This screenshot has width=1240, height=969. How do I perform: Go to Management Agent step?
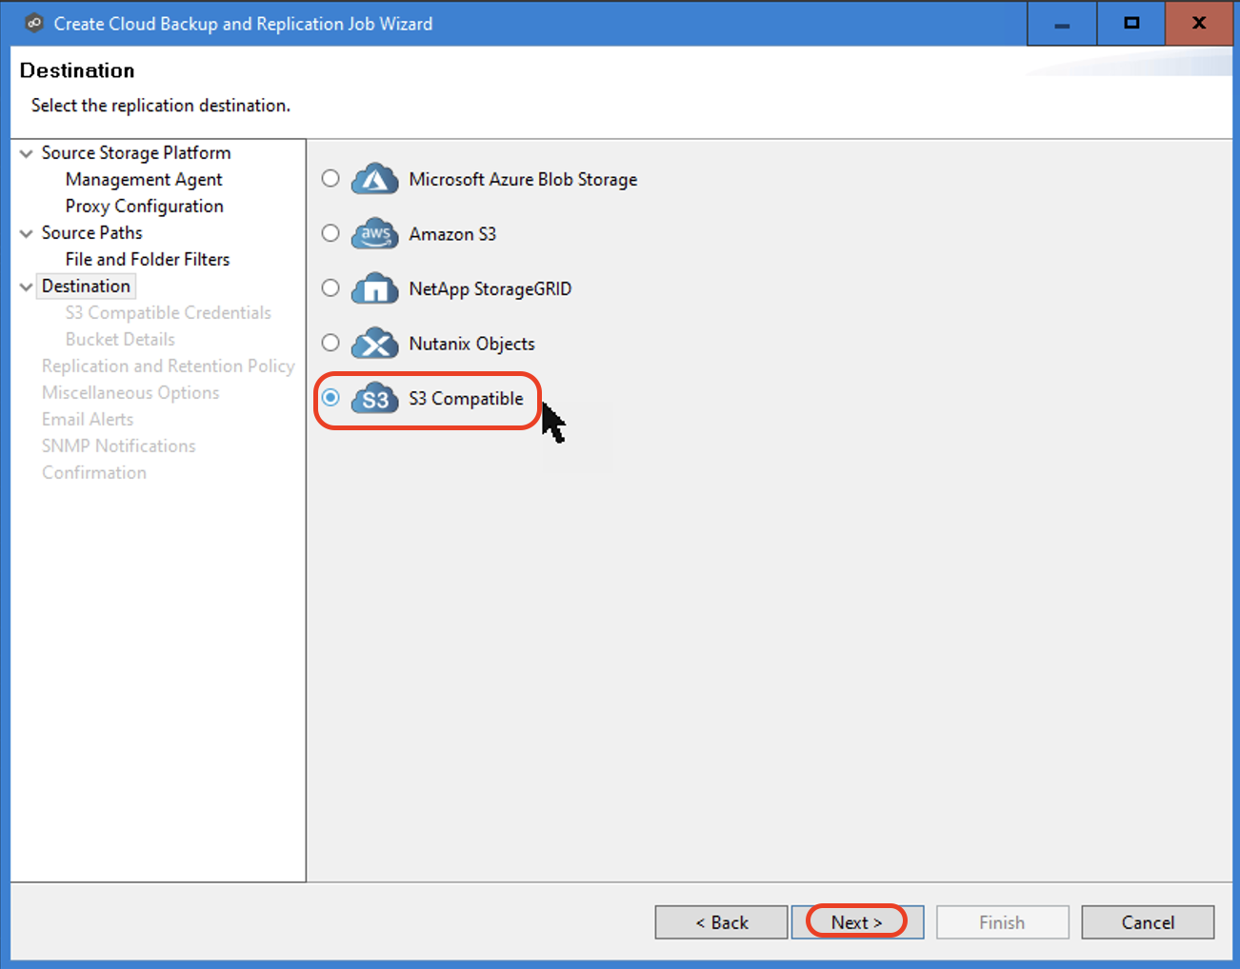click(144, 179)
